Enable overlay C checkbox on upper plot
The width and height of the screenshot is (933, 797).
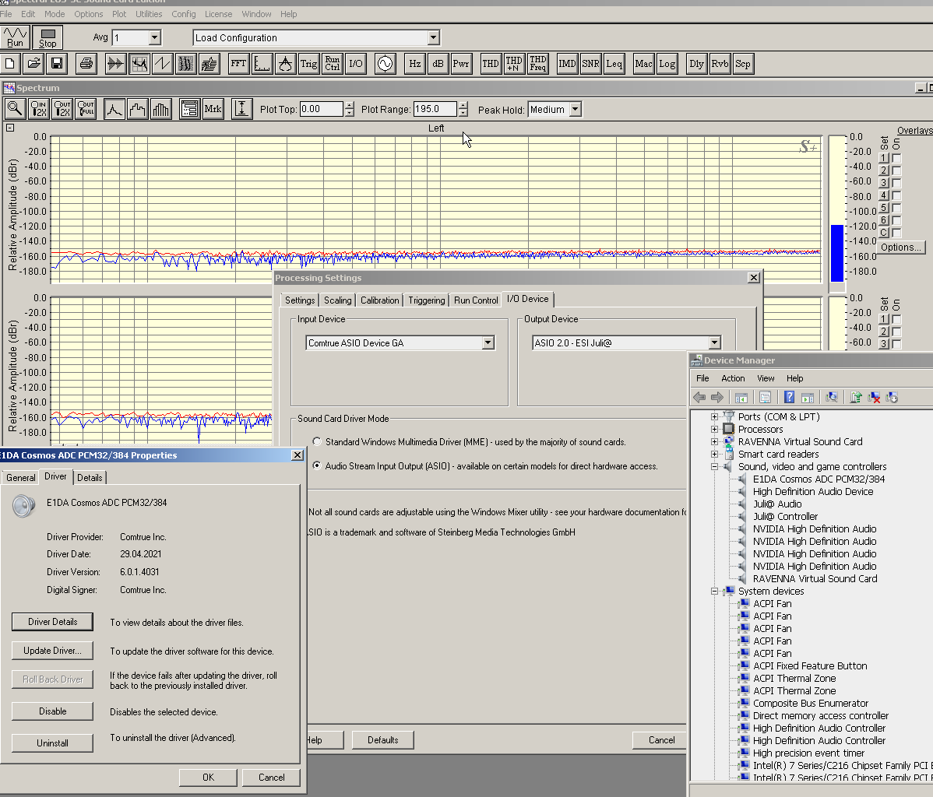896,233
